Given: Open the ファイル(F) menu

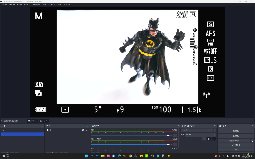Looking at the screenshot, I should [x=4, y=4].
